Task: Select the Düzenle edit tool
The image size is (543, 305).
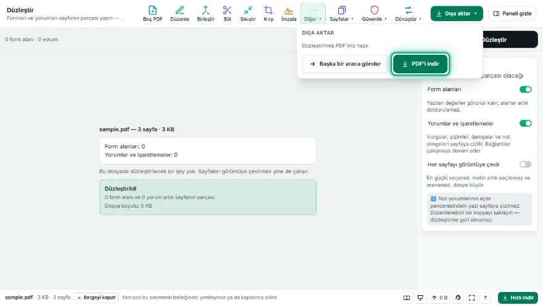Action: (x=180, y=14)
